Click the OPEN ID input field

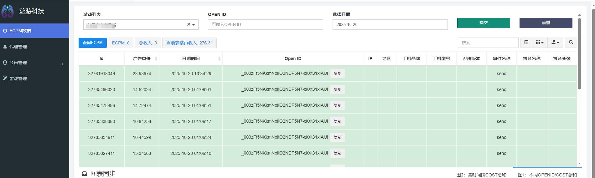click(265, 24)
